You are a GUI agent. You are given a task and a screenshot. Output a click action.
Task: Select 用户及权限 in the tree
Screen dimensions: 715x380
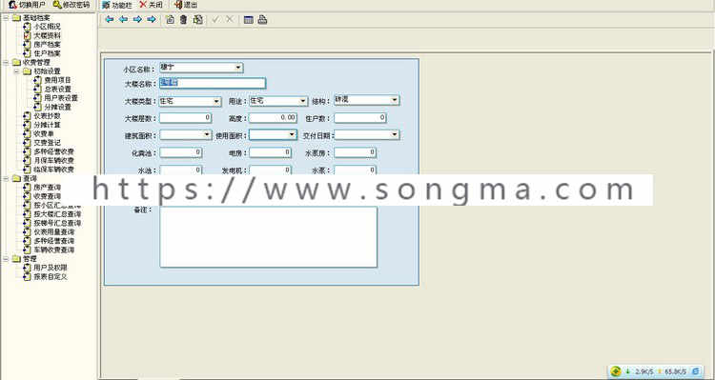pyautogui.click(x=51, y=268)
